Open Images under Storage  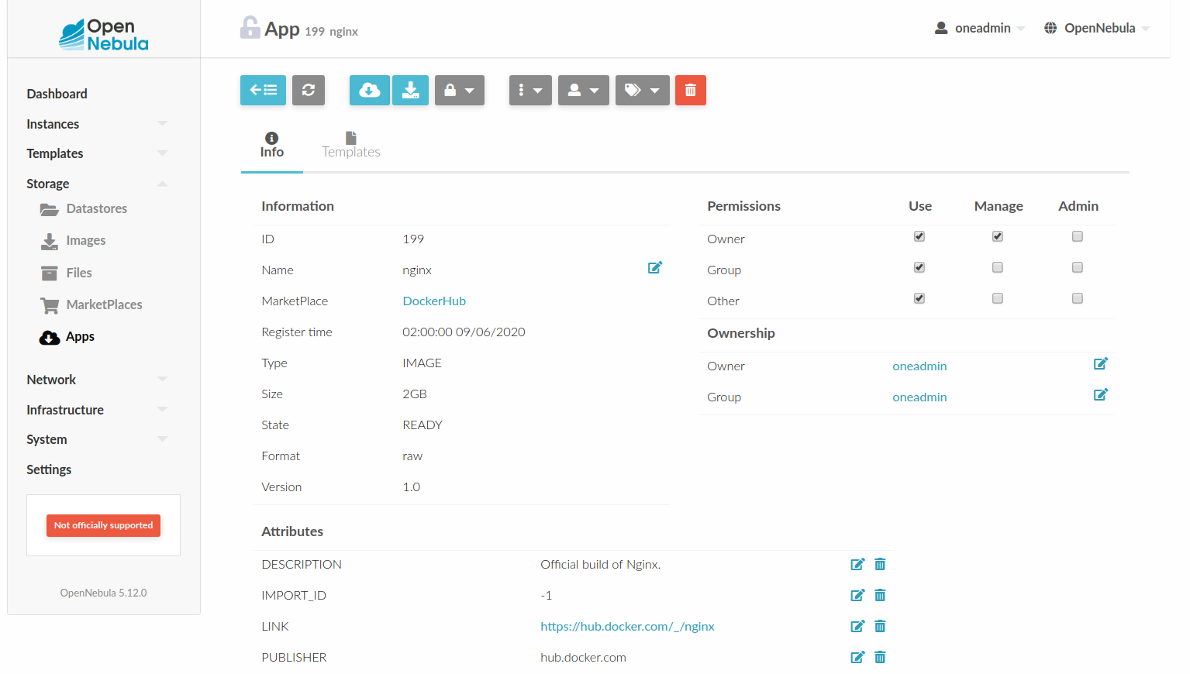pyautogui.click(x=73, y=241)
